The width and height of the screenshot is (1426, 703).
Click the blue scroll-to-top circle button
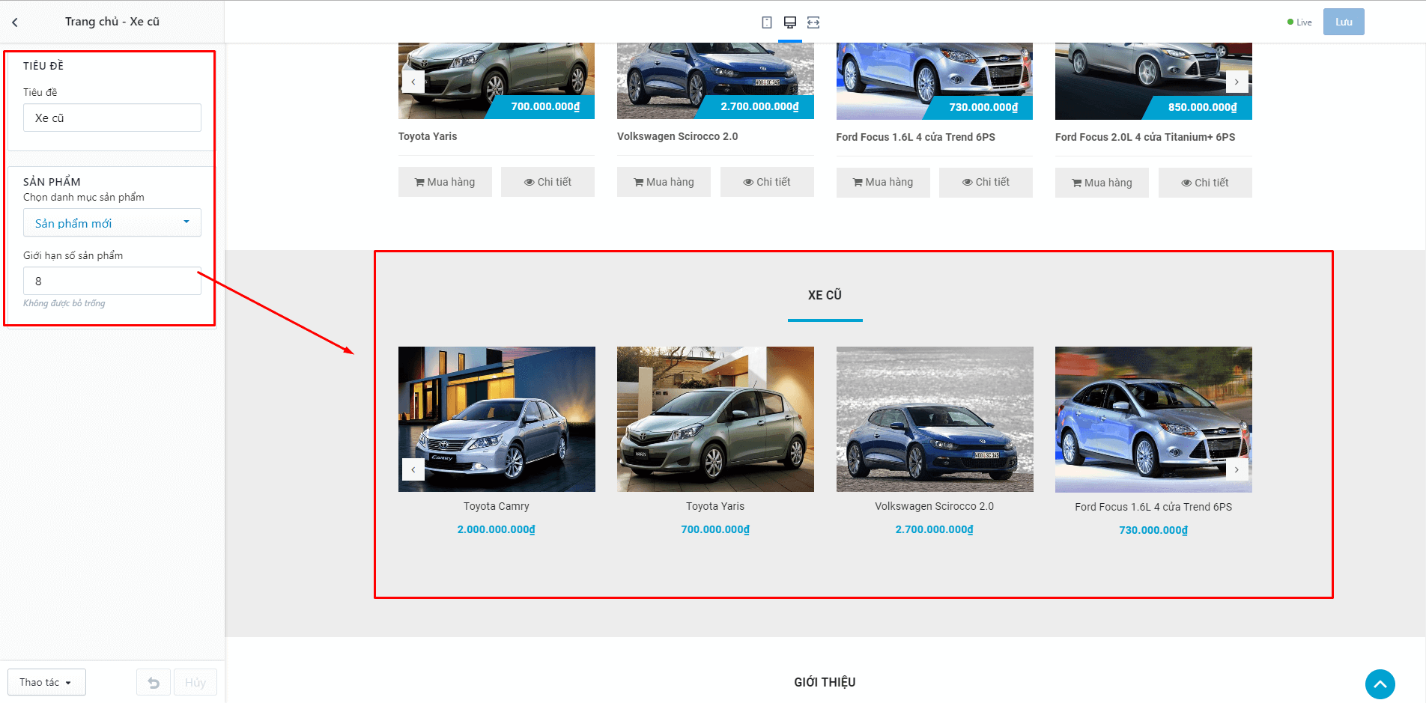[x=1380, y=684]
